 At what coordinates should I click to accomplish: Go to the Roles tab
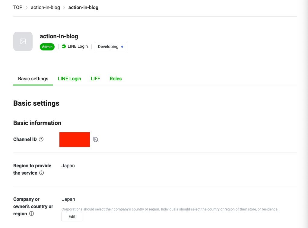[116, 79]
